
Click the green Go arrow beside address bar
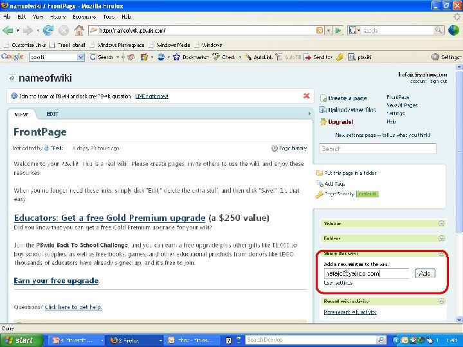pos(338,30)
